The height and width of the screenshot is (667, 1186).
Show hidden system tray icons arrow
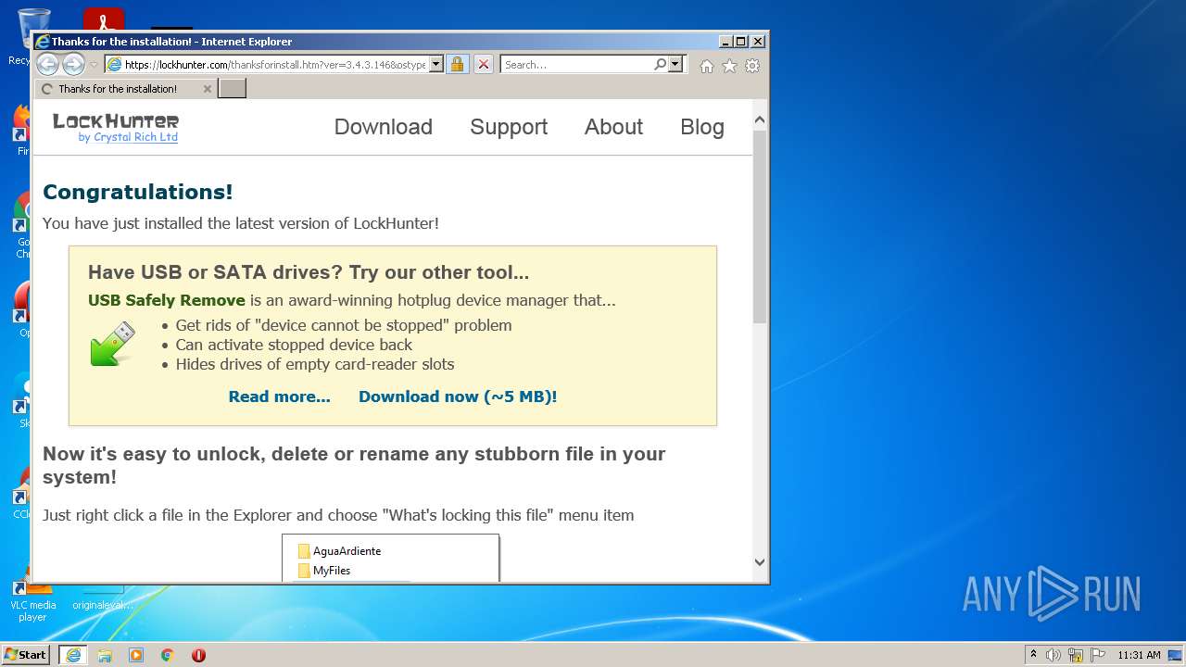pyautogui.click(x=1033, y=655)
